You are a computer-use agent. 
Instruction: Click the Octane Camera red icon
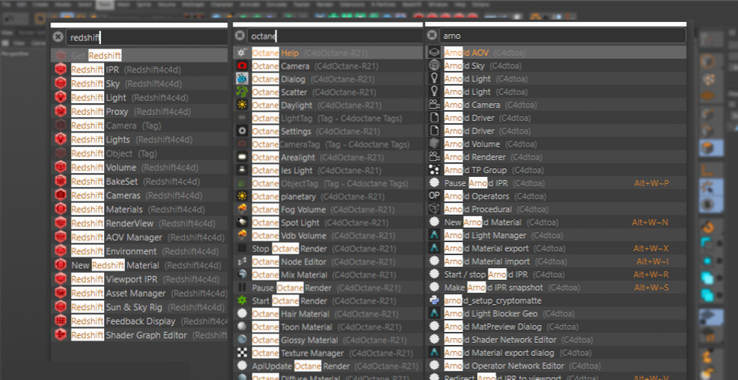(242, 66)
